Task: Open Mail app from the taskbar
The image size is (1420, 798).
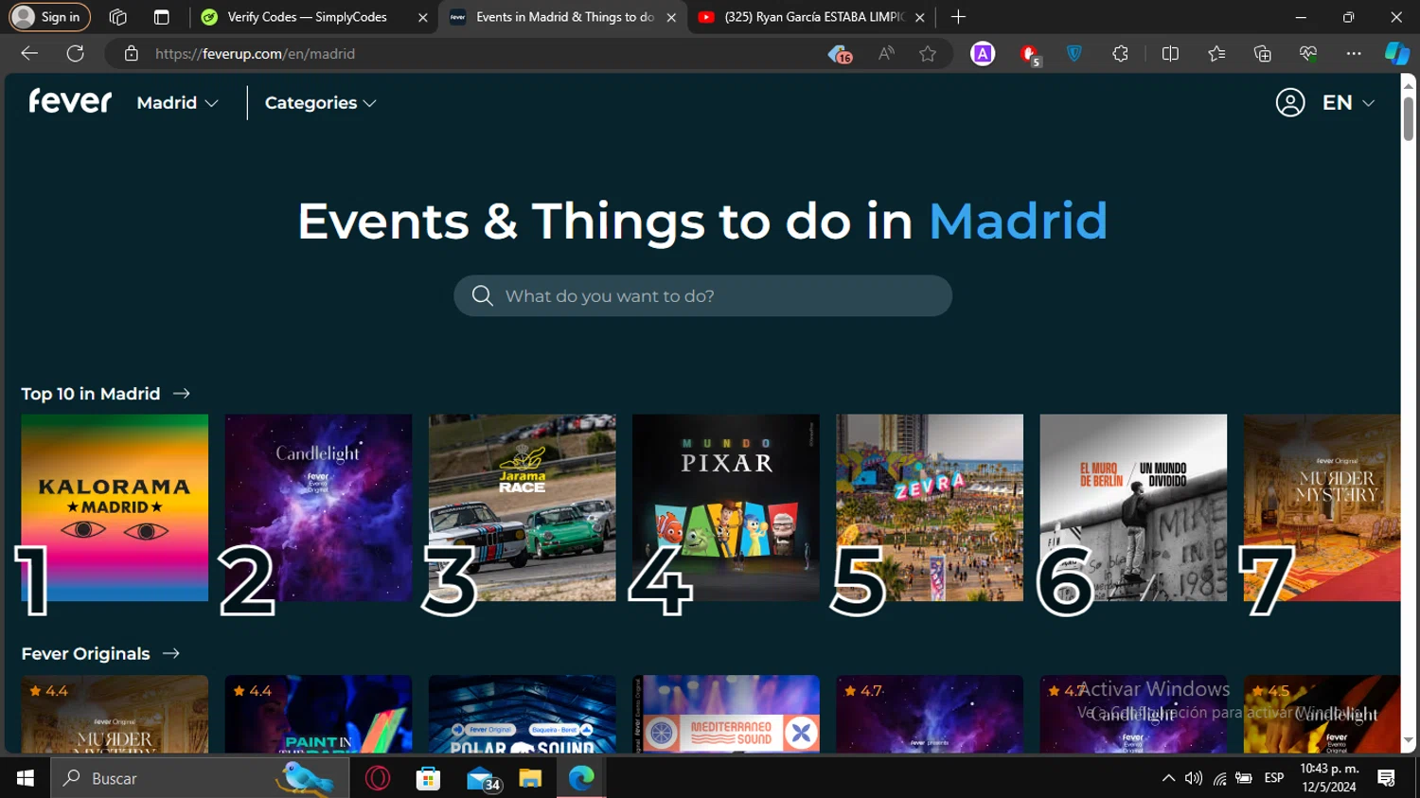Action: [482, 778]
